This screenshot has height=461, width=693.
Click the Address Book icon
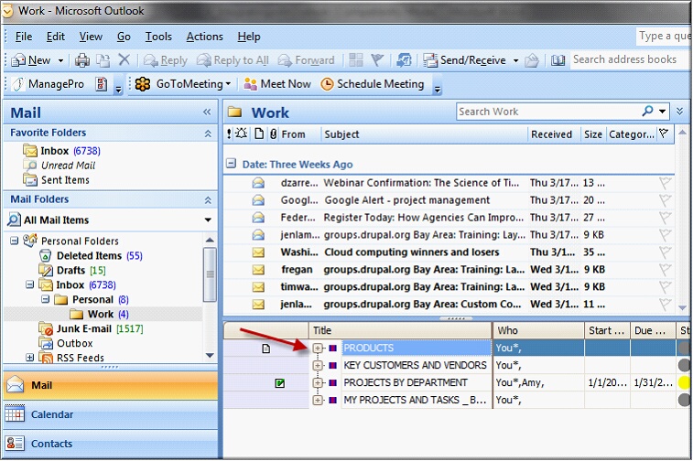click(558, 60)
